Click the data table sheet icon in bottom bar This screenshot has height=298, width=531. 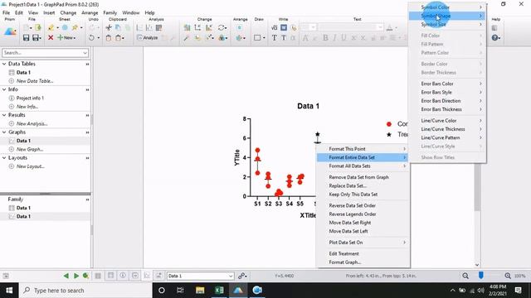110,276
